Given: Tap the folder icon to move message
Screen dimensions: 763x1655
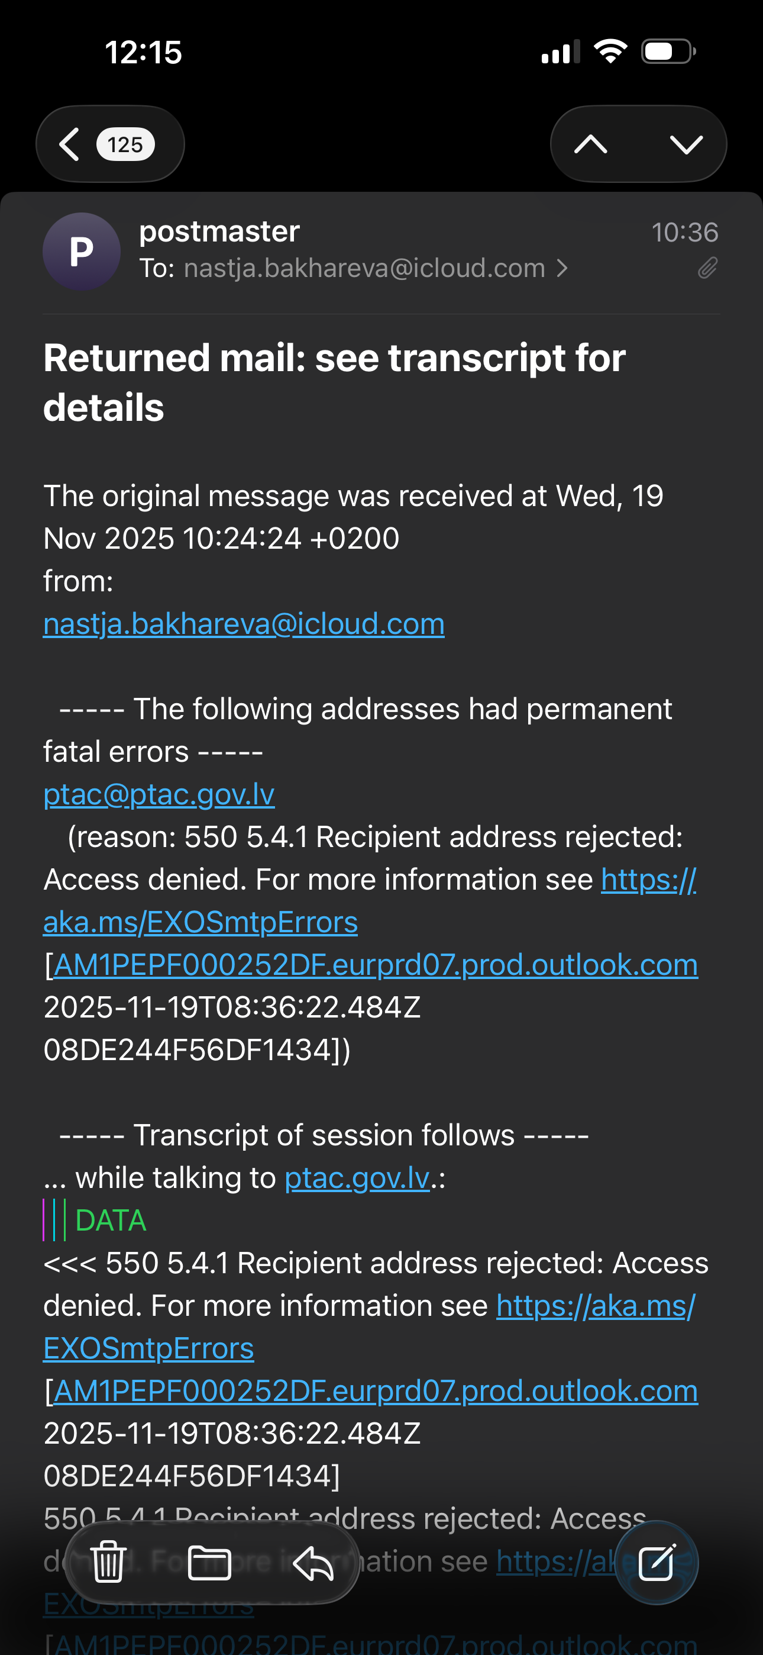Looking at the screenshot, I should pyautogui.click(x=209, y=1561).
